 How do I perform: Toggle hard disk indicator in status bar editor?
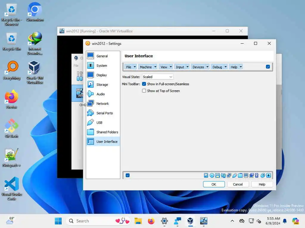pos(206,175)
